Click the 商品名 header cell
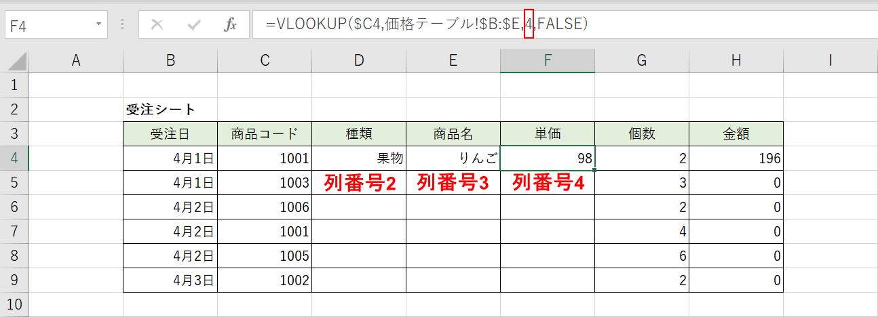 tap(453, 133)
